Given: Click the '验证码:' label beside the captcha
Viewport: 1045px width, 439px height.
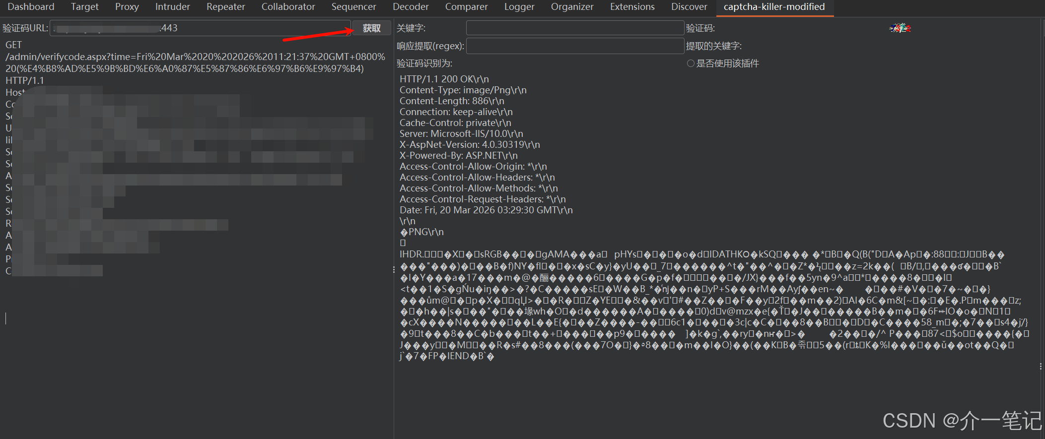Looking at the screenshot, I should click(x=700, y=28).
